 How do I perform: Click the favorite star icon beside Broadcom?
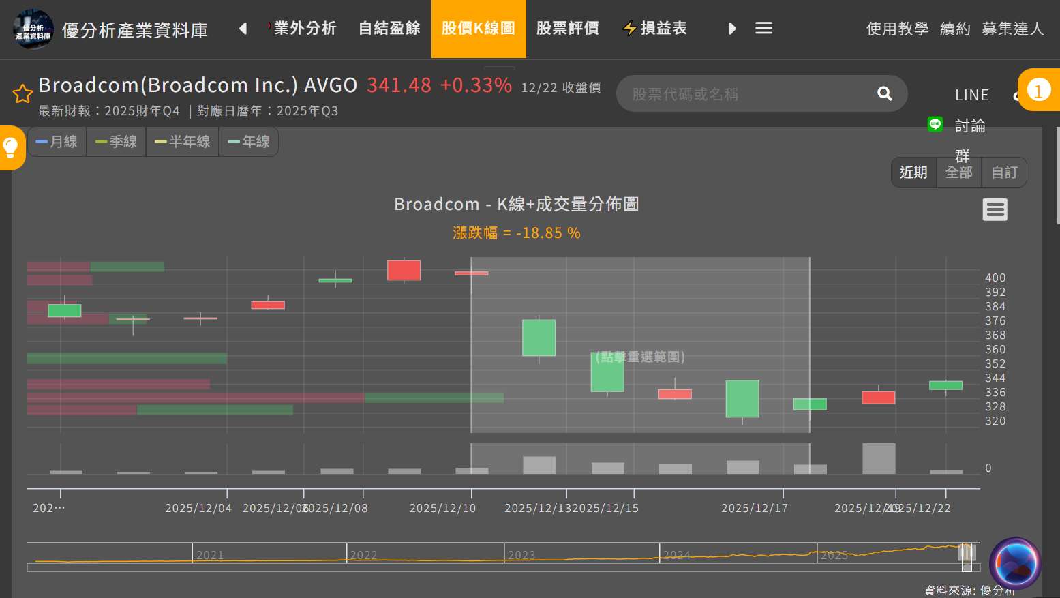coord(22,93)
